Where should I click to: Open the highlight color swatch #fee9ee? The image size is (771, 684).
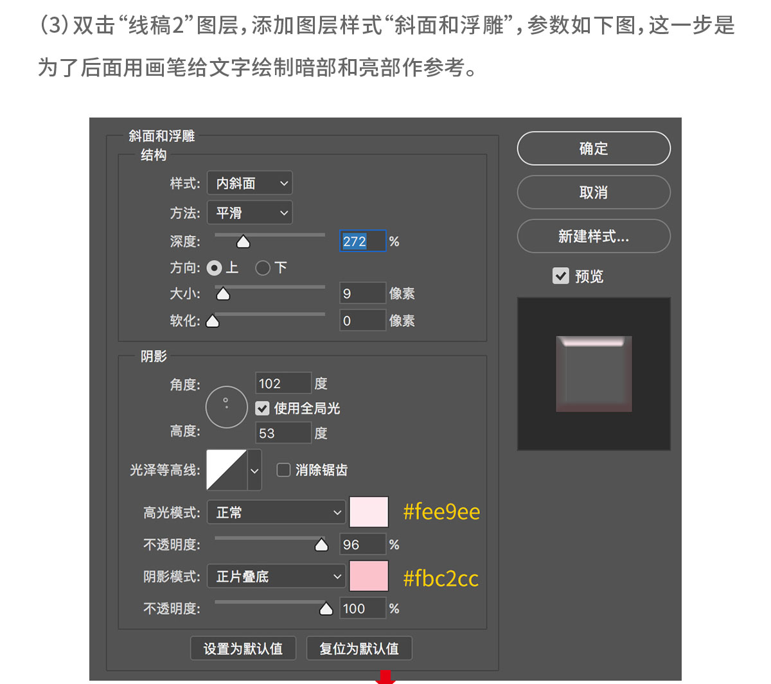coord(369,512)
